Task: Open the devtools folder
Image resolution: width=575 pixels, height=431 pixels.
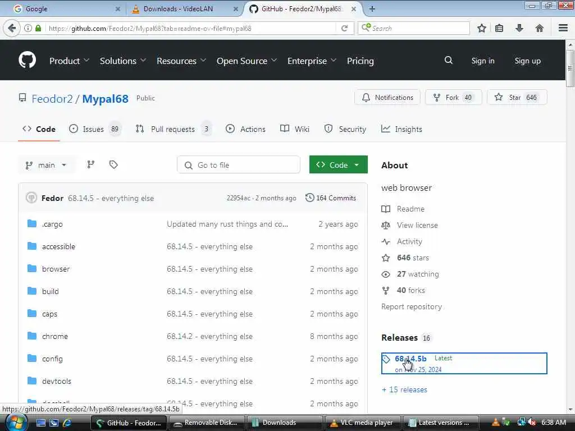Action: pyautogui.click(x=57, y=381)
